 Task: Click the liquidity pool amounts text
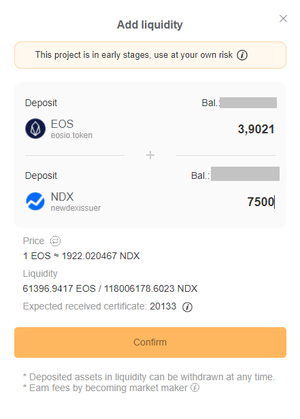click(110, 288)
